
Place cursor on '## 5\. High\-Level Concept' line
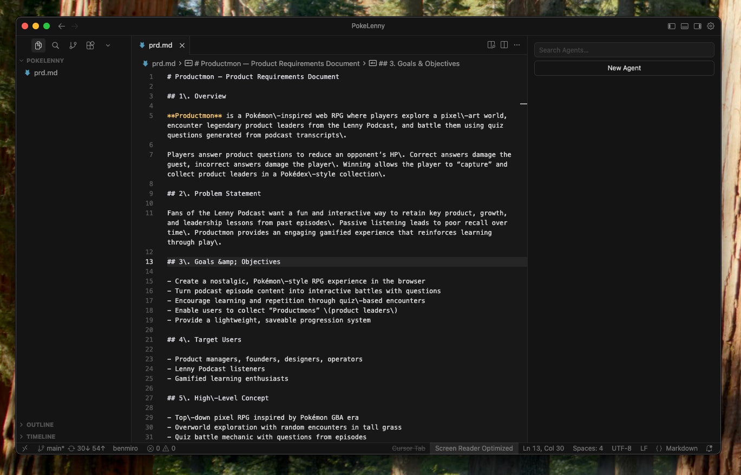tap(218, 398)
